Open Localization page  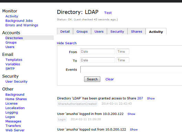tap(15, 108)
